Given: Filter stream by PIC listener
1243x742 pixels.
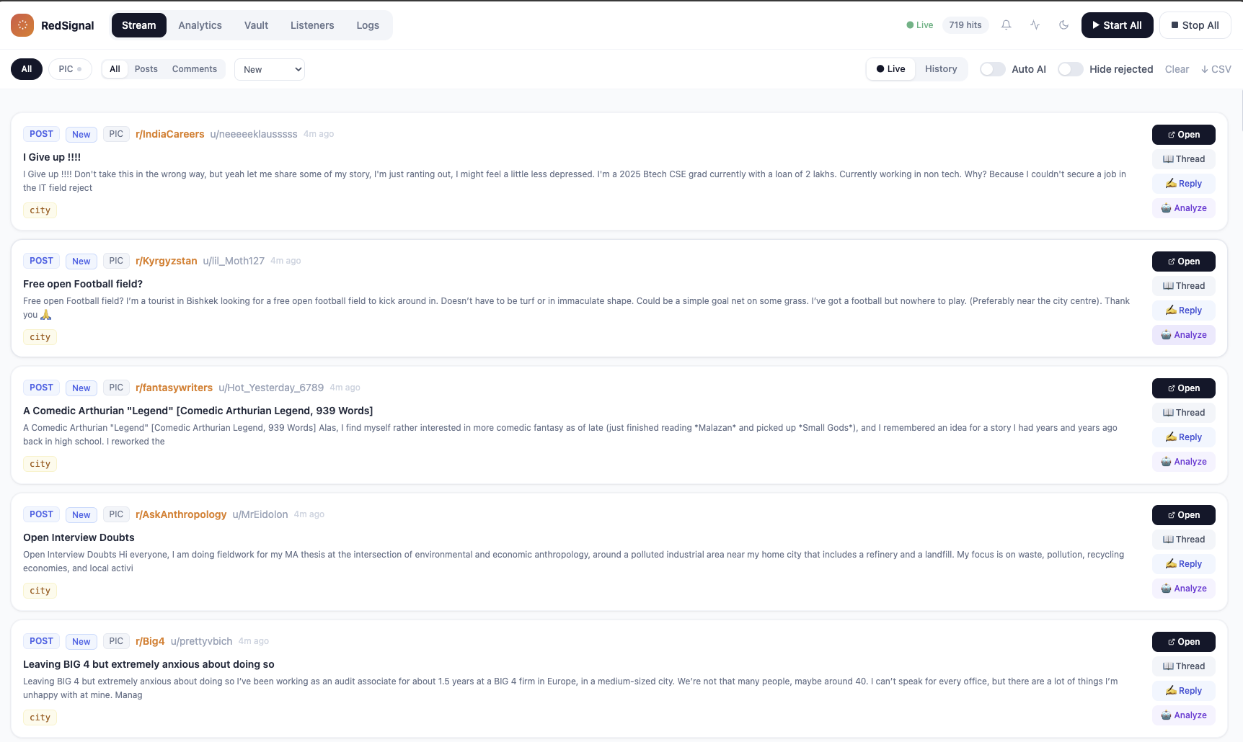Looking at the screenshot, I should coord(70,69).
